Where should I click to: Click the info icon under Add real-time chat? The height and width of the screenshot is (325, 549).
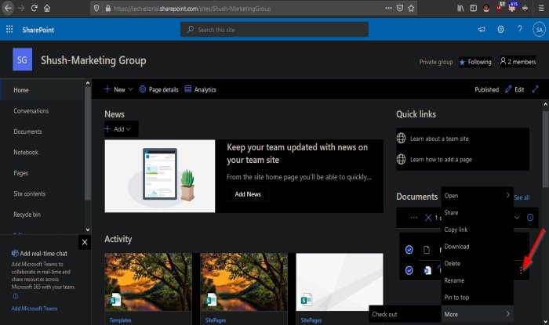[15, 296]
